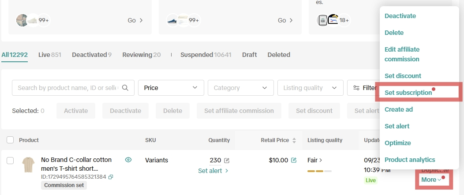Screen dimensions: 464x195
Task: Click the search magnifier icon
Action: 125,88
